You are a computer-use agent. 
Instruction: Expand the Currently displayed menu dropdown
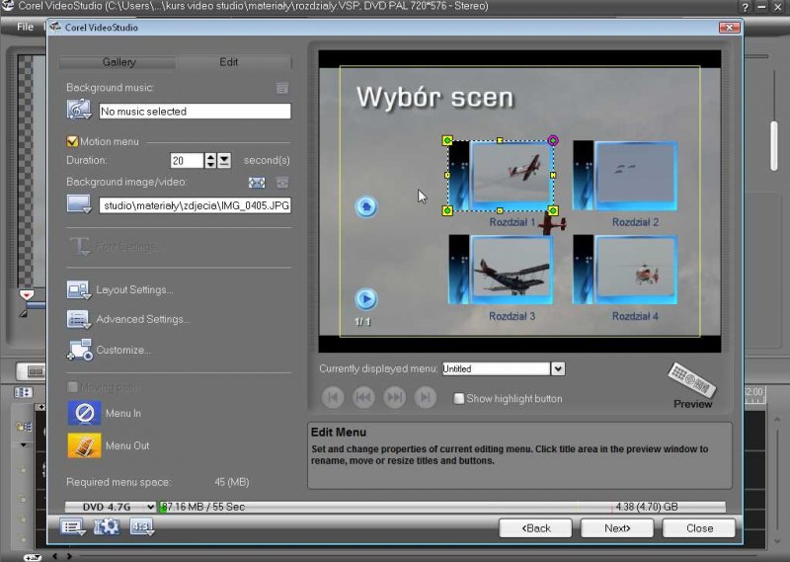[x=558, y=368]
